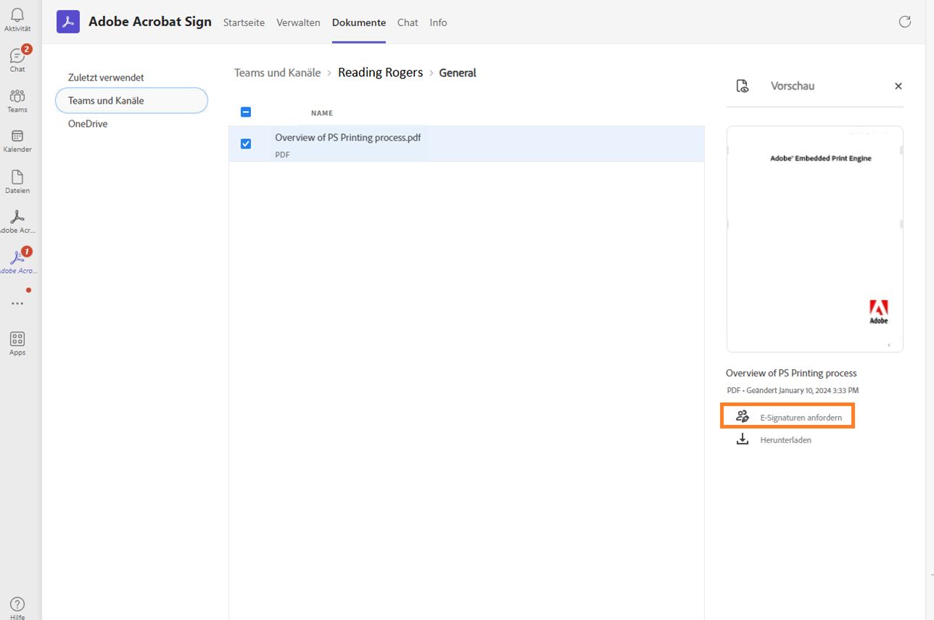Switch to the Dokumente tab

pyautogui.click(x=359, y=22)
